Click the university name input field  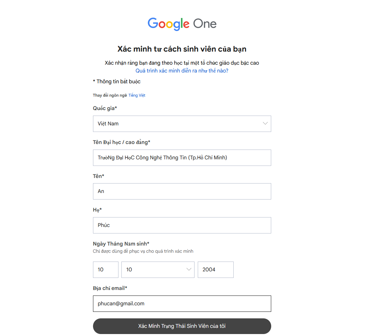pyautogui.click(x=182, y=158)
